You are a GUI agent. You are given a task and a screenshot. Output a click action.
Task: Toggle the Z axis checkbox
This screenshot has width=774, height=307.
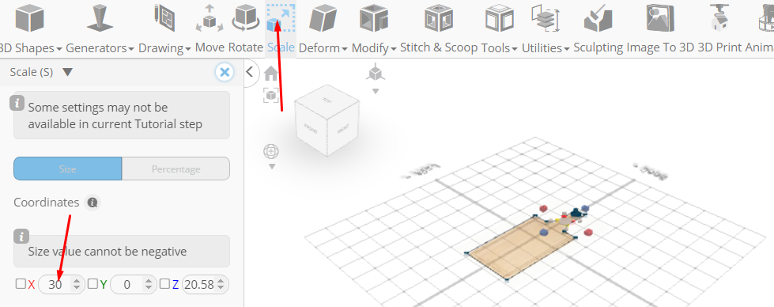click(x=164, y=284)
